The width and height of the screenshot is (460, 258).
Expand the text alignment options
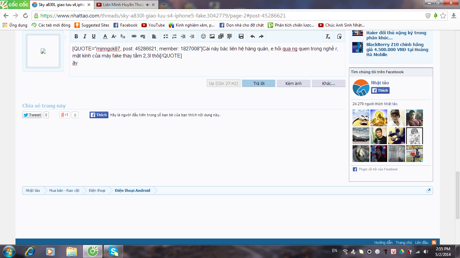[x=154, y=36]
